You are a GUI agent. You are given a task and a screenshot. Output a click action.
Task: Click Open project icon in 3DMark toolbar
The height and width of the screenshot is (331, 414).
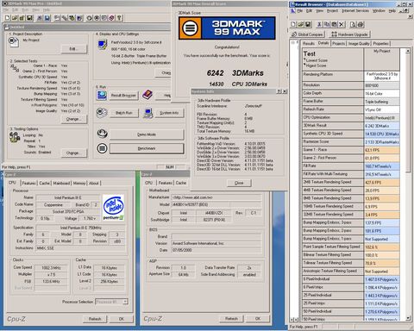(15, 18)
